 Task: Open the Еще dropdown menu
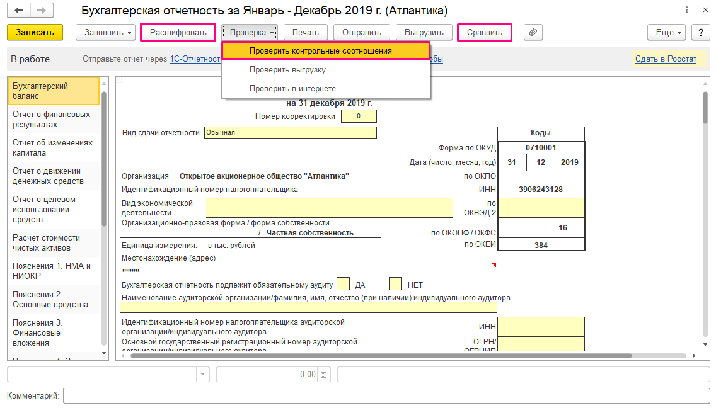(x=666, y=32)
